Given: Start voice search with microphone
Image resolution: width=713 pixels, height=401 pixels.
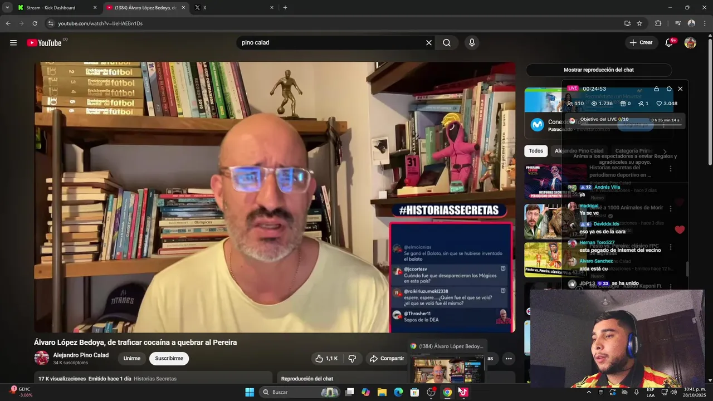Looking at the screenshot, I should click(472, 43).
